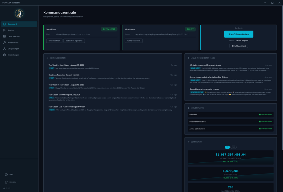Click the Star Citizens count 6,679,281
Screen dimensions: 283x192
(x=230, y=171)
